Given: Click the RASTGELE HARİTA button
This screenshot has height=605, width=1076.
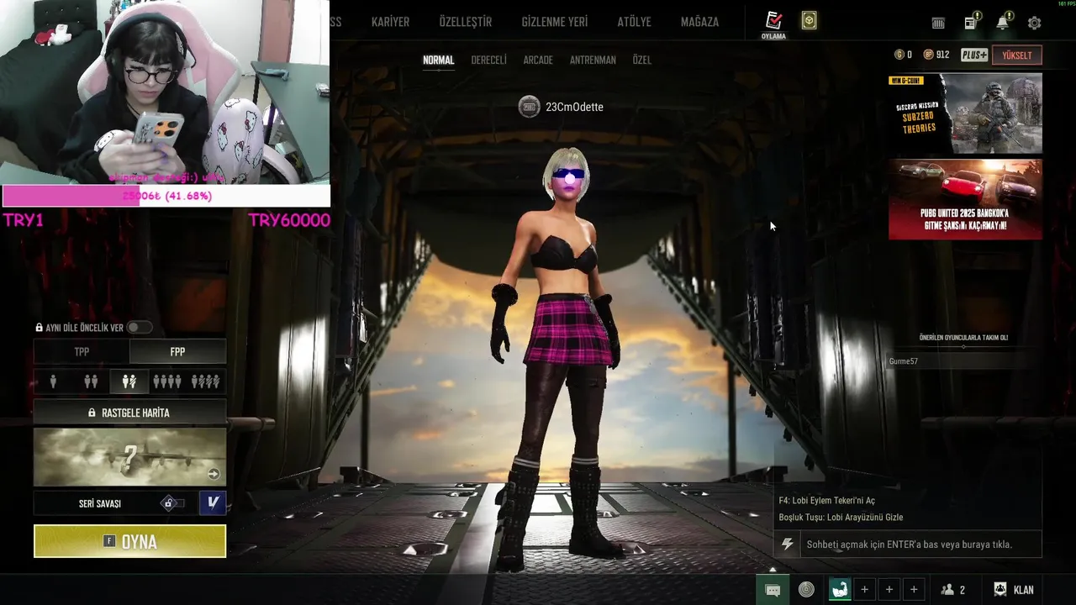Looking at the screenshot, I should (x=129, y=413).
